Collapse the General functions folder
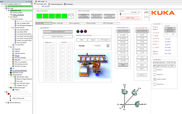This screenshot has height=114, width=182. (x=11, y=28)
